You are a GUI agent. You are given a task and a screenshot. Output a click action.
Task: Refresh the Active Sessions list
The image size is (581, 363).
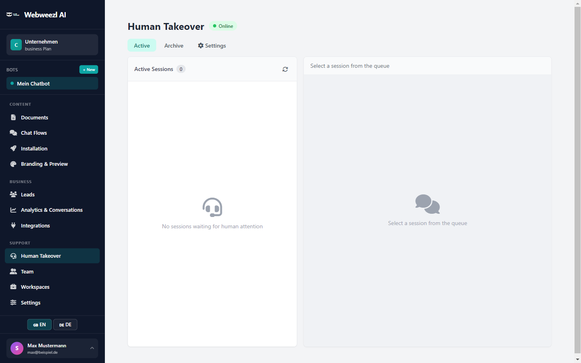pos(285,69)
